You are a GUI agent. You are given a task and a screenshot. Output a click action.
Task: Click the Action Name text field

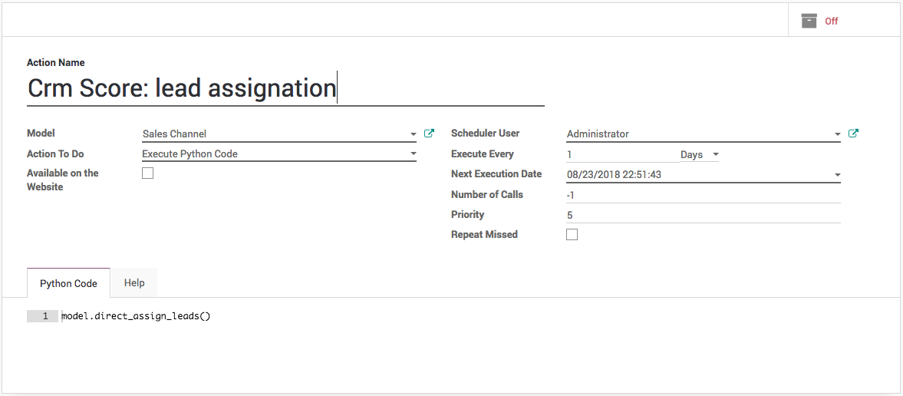click(x=285, y=88)
